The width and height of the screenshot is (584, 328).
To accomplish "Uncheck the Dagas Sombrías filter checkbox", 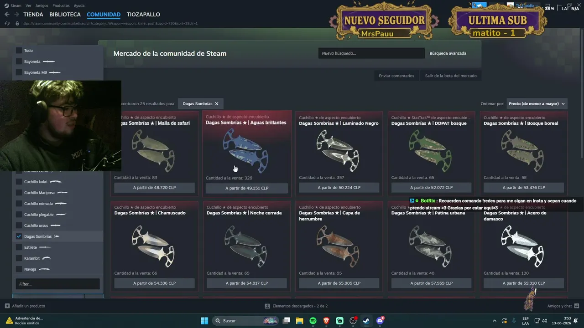I will [19, 236].
